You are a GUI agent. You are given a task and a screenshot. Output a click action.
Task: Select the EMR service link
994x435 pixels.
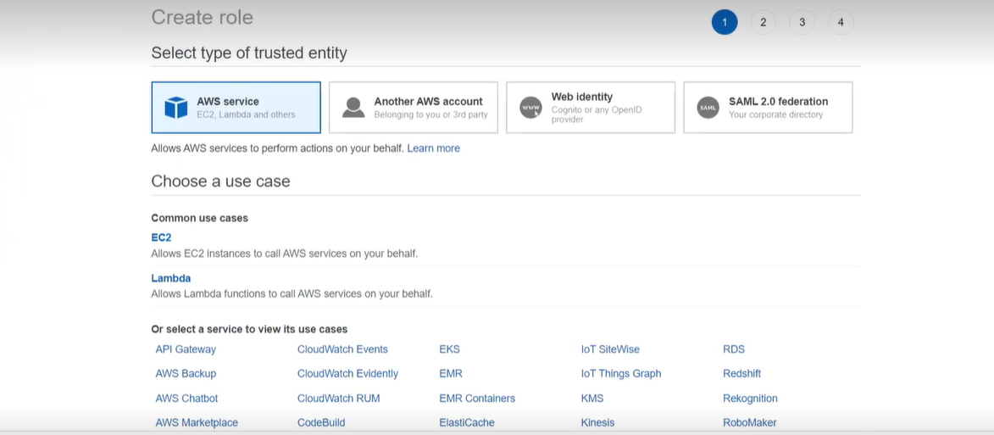451,373
